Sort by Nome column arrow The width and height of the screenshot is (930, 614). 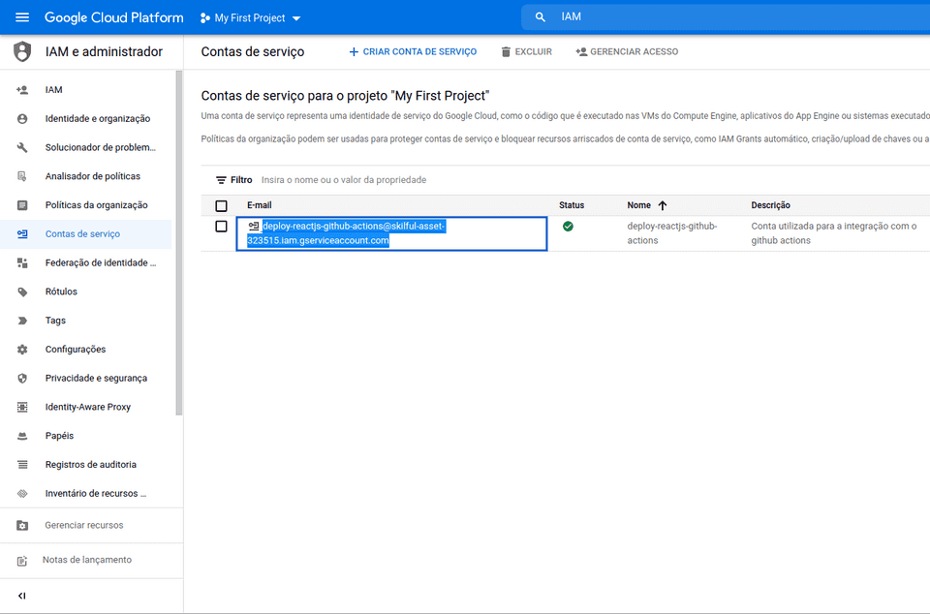coord(663,205)
